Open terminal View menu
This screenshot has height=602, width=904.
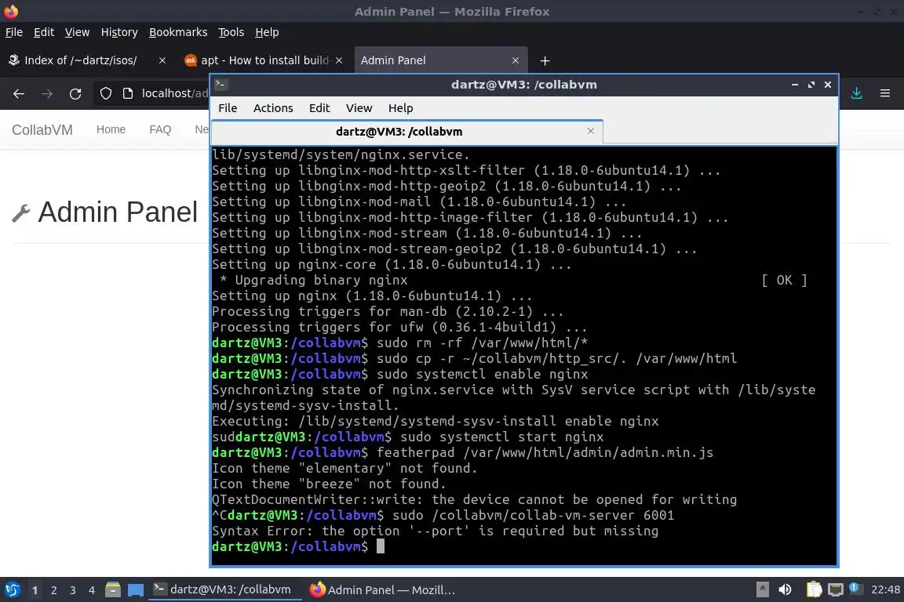pyautogui.click(x=359, y=107)
